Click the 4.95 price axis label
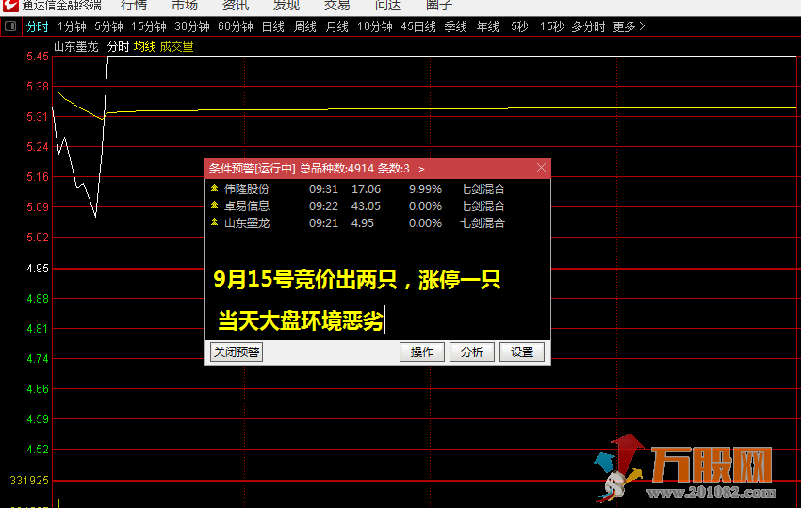 (38, 268)
